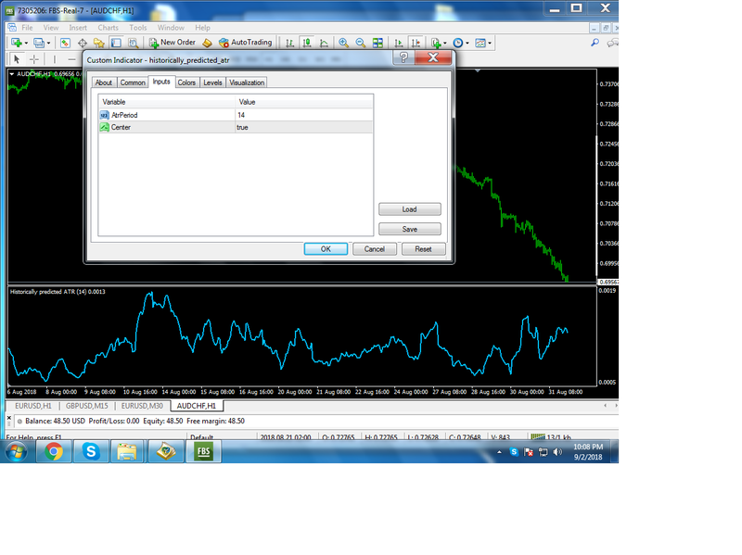
Task: Expand the Periods dropdown arrow
Action: point(467,43)
